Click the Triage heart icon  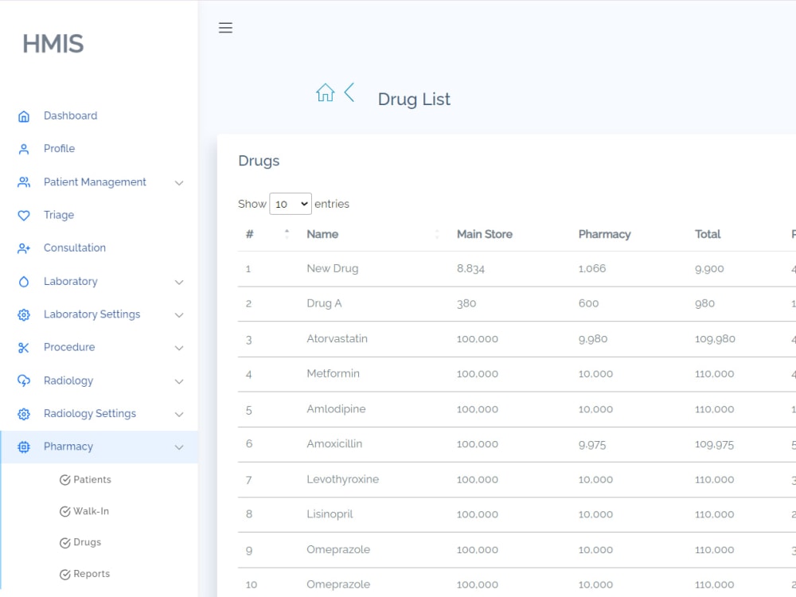click(24, 215)
